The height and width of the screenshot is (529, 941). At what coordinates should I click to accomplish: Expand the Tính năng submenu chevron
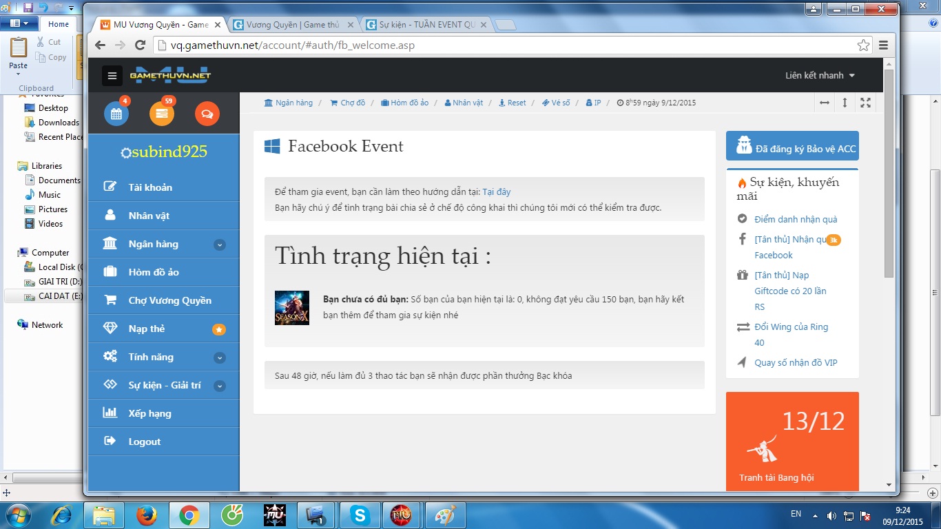(x=219, y=357)
